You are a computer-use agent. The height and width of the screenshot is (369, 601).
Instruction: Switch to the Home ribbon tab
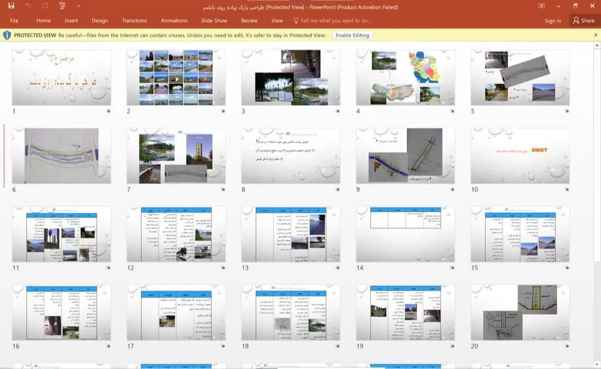pos(43,20)
